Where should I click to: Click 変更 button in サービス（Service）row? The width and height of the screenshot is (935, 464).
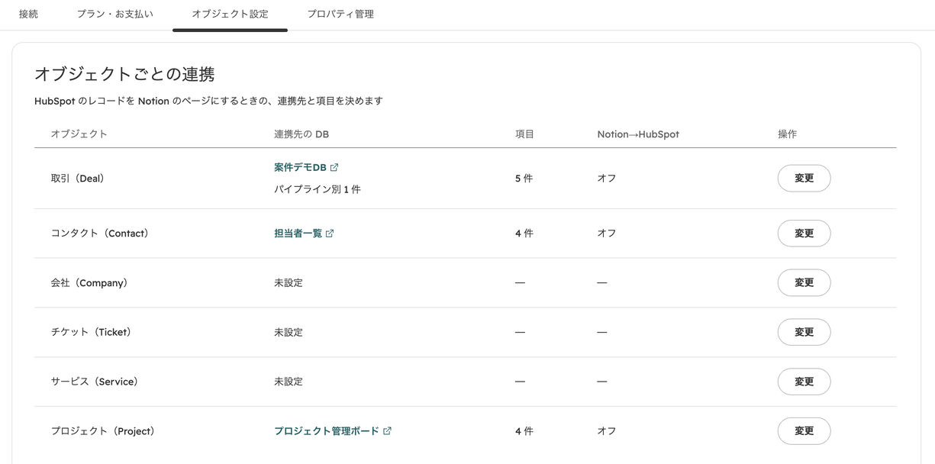click(x=804, y=382)
